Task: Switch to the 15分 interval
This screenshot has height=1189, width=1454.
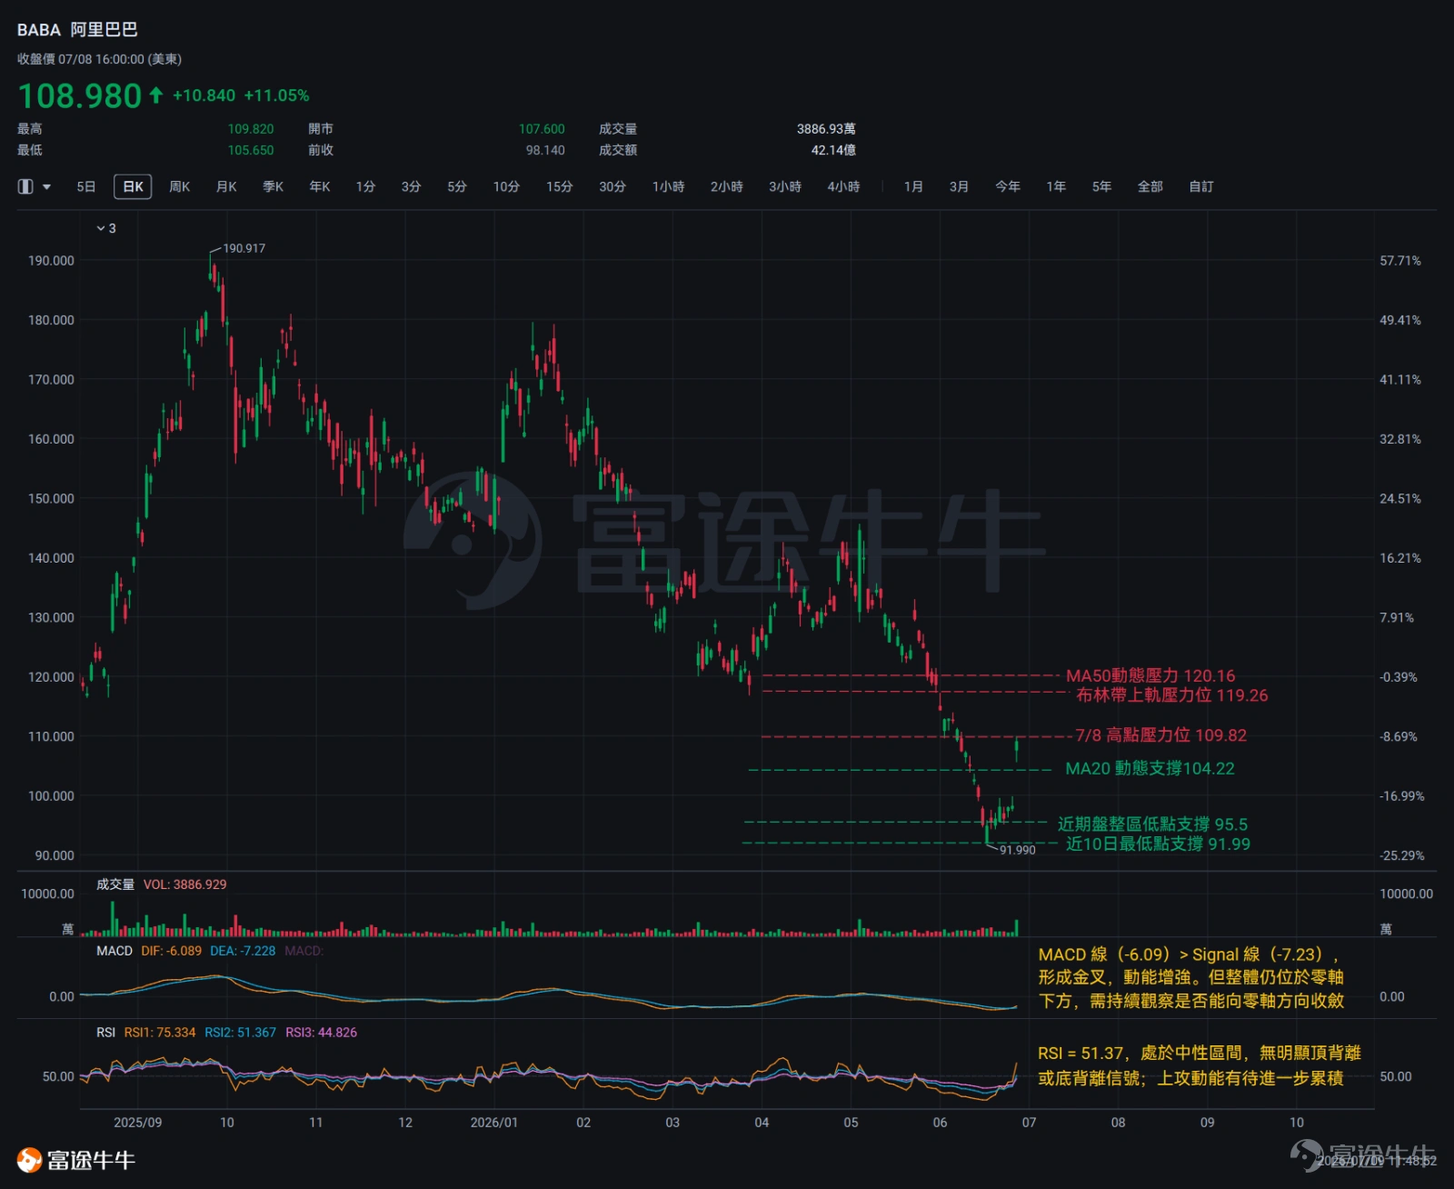Action: [x=560, y=186]
